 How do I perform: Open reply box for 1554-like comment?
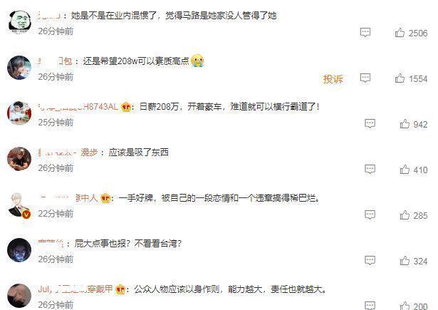pos(365,78)
